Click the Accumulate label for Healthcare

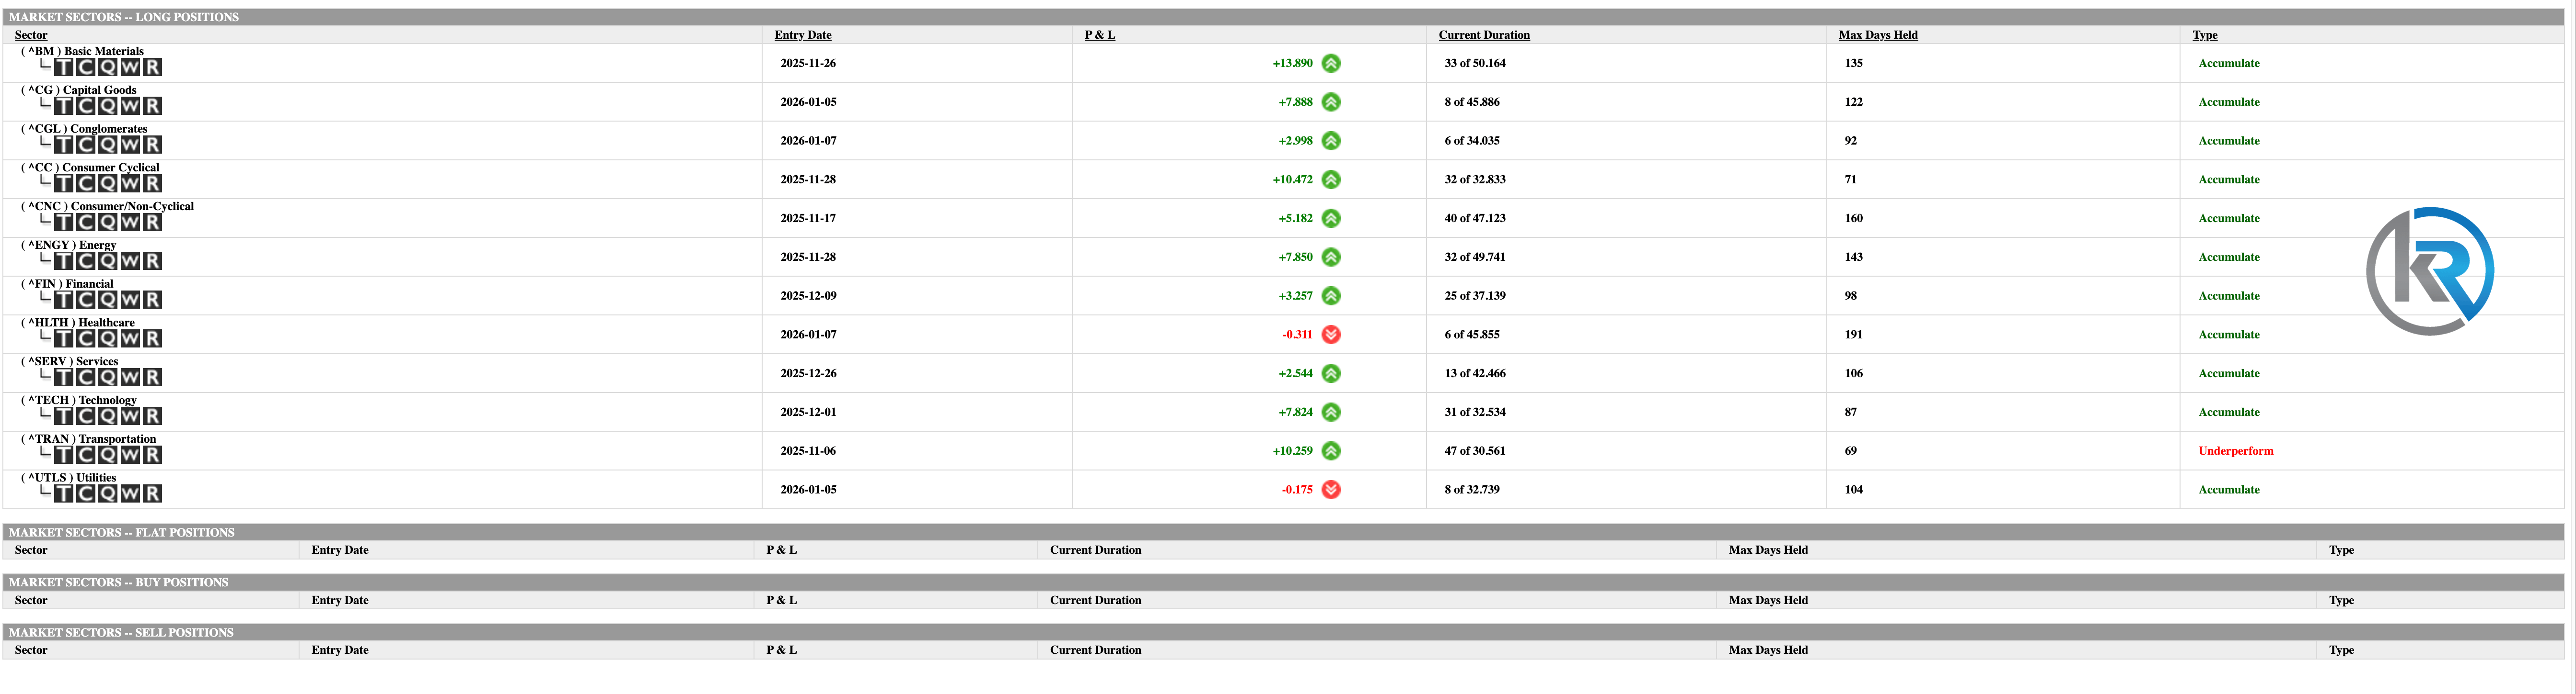click(x=2229, y=335)
